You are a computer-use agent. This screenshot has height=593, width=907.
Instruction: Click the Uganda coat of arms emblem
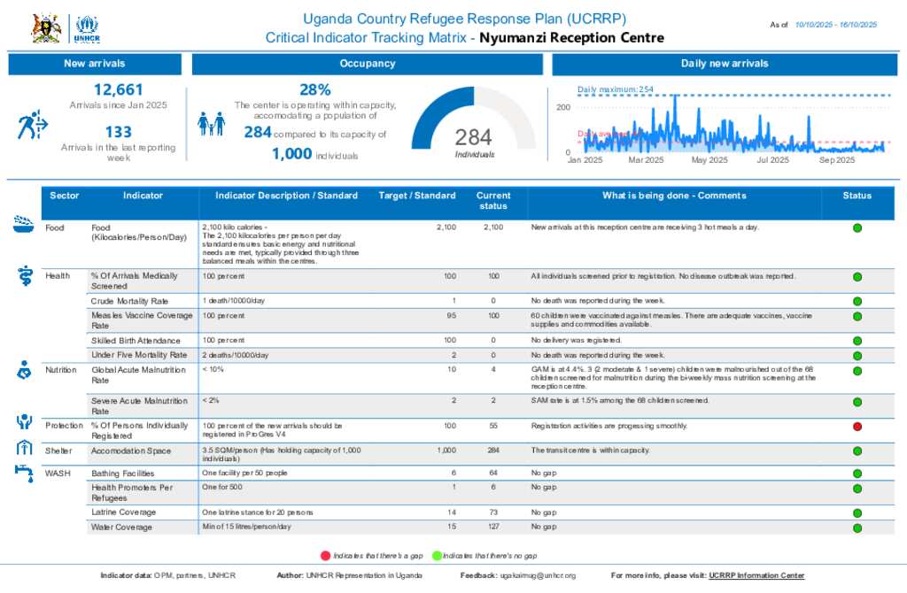(x=46, y=28)
